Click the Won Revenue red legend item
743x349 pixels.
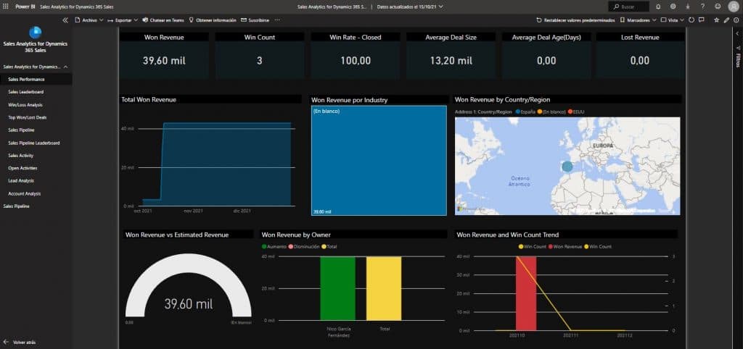565,247
